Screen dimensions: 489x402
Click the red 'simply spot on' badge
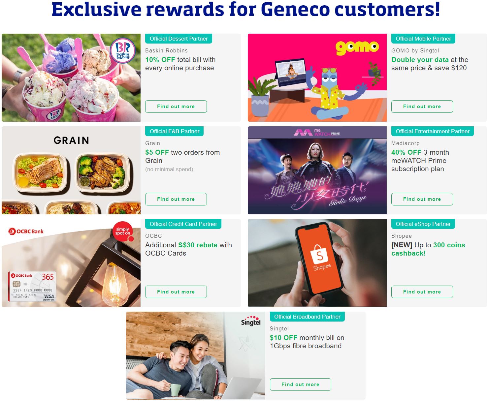point(123,231)
